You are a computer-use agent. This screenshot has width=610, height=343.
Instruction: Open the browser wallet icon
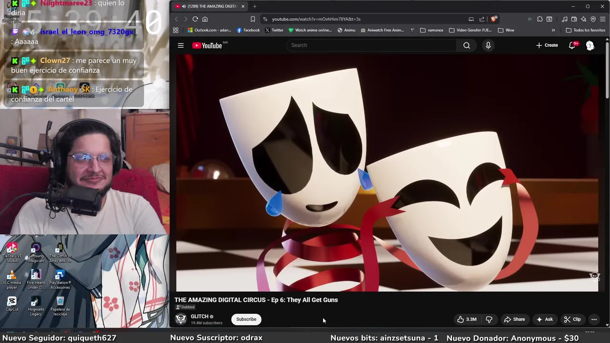(x=574, y=19)
